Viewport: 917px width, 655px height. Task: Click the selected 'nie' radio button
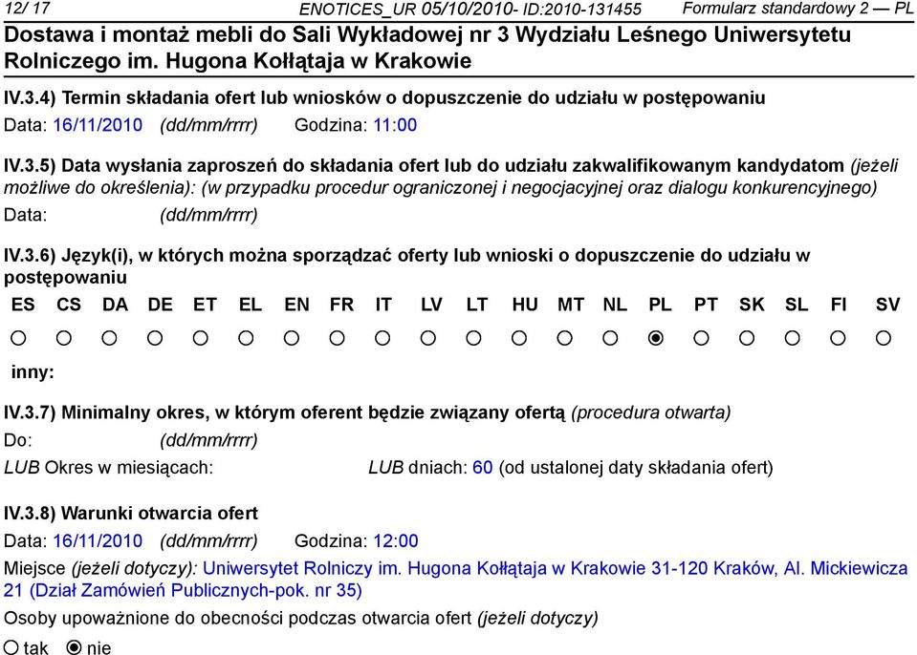(75, 646)
